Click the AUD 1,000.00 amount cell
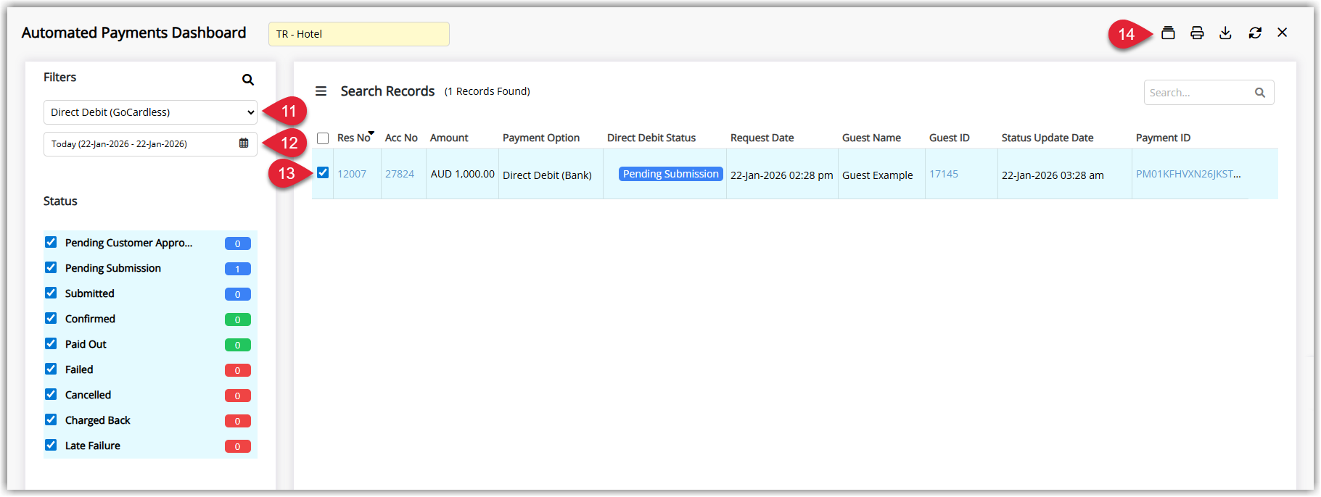This screenshot has height=497, width=1321. [463, 174]
